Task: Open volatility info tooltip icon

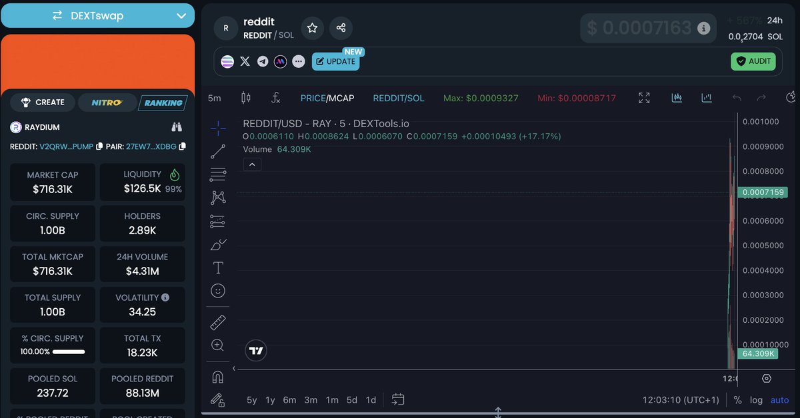Action: point(165,298)
